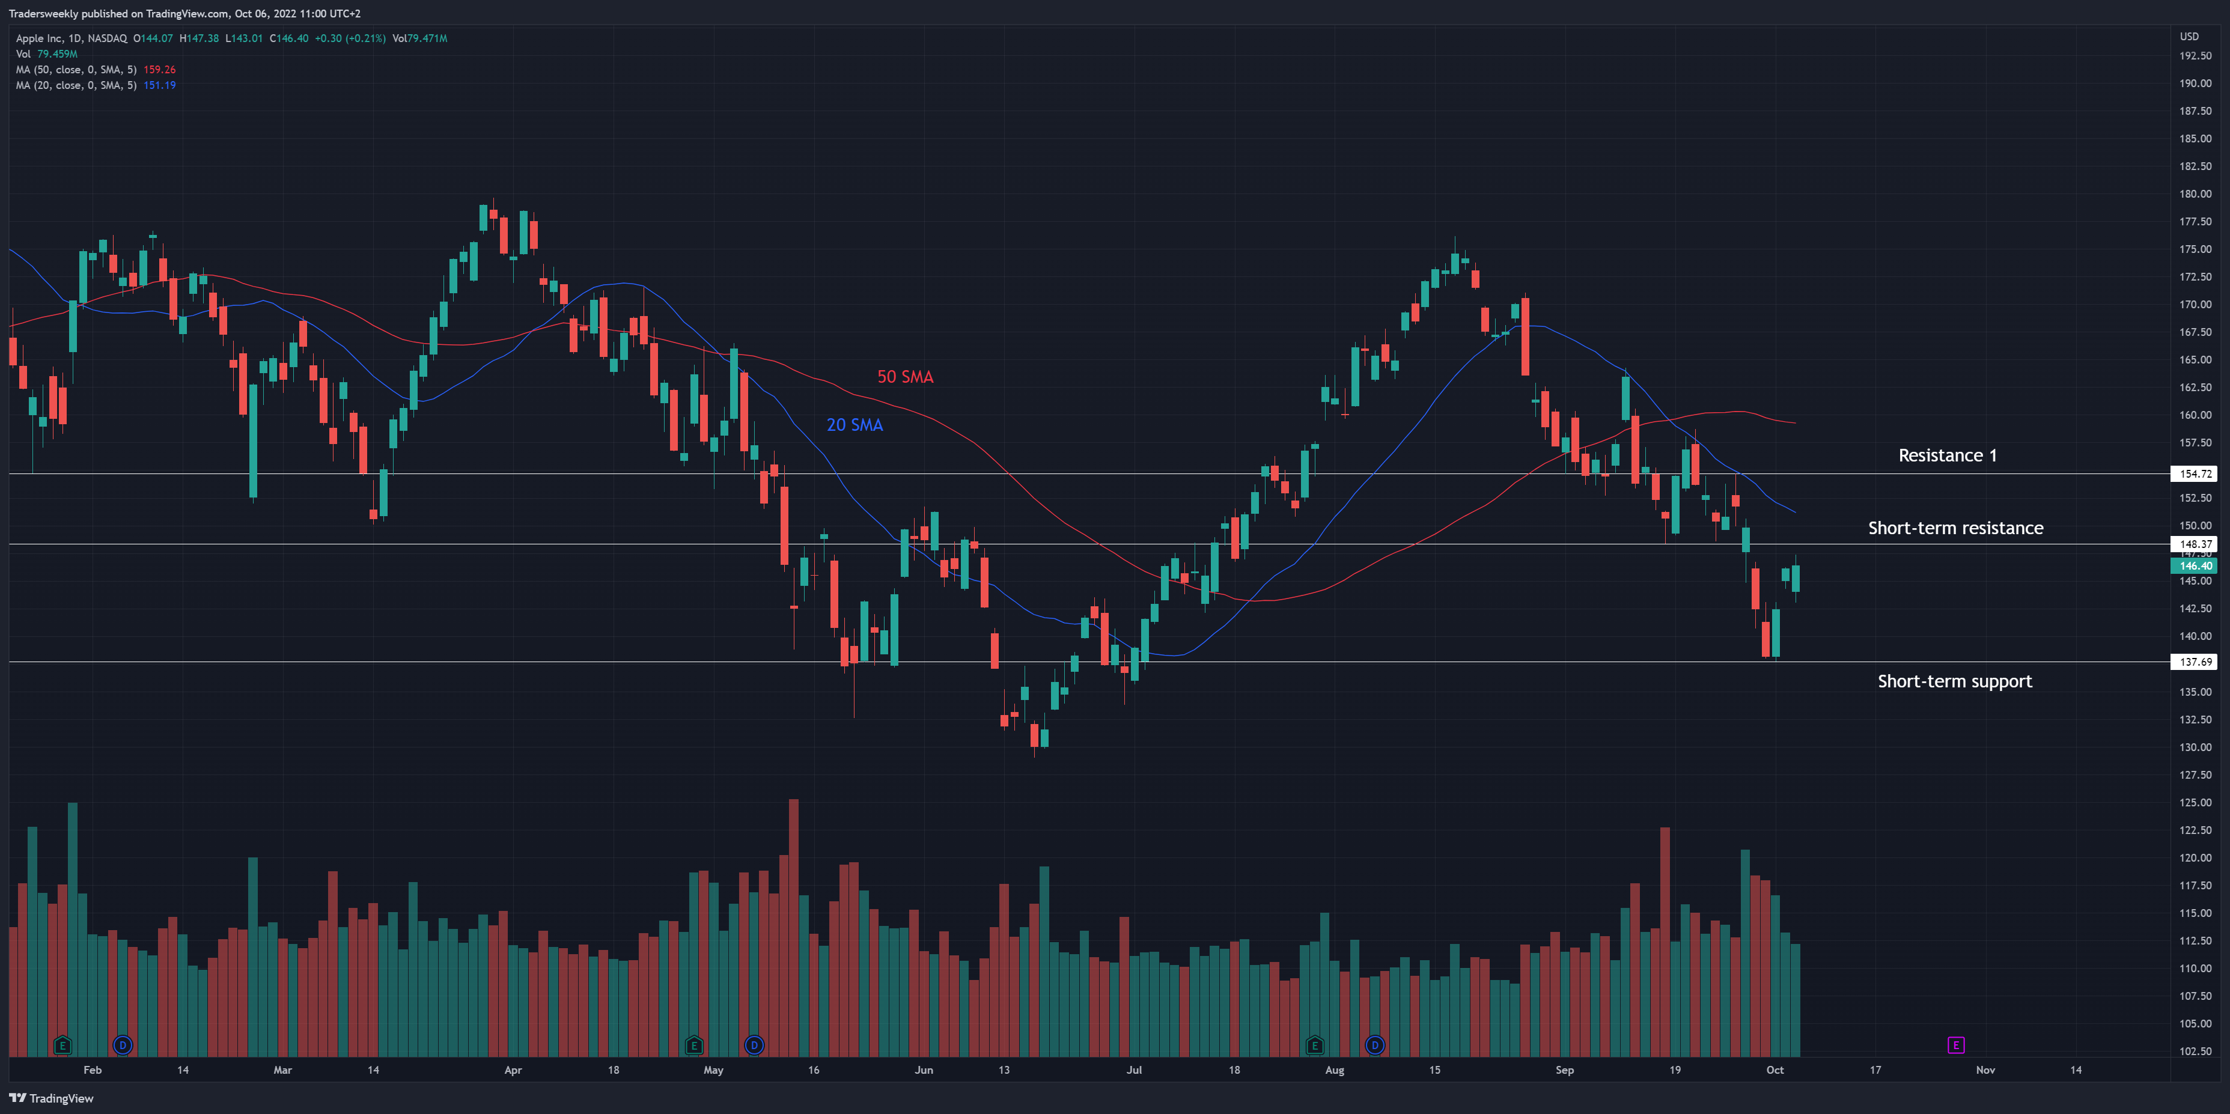Click the 154.72 price line label
Viewport: 2230px width, 1114px height.
pos(2195,473)
